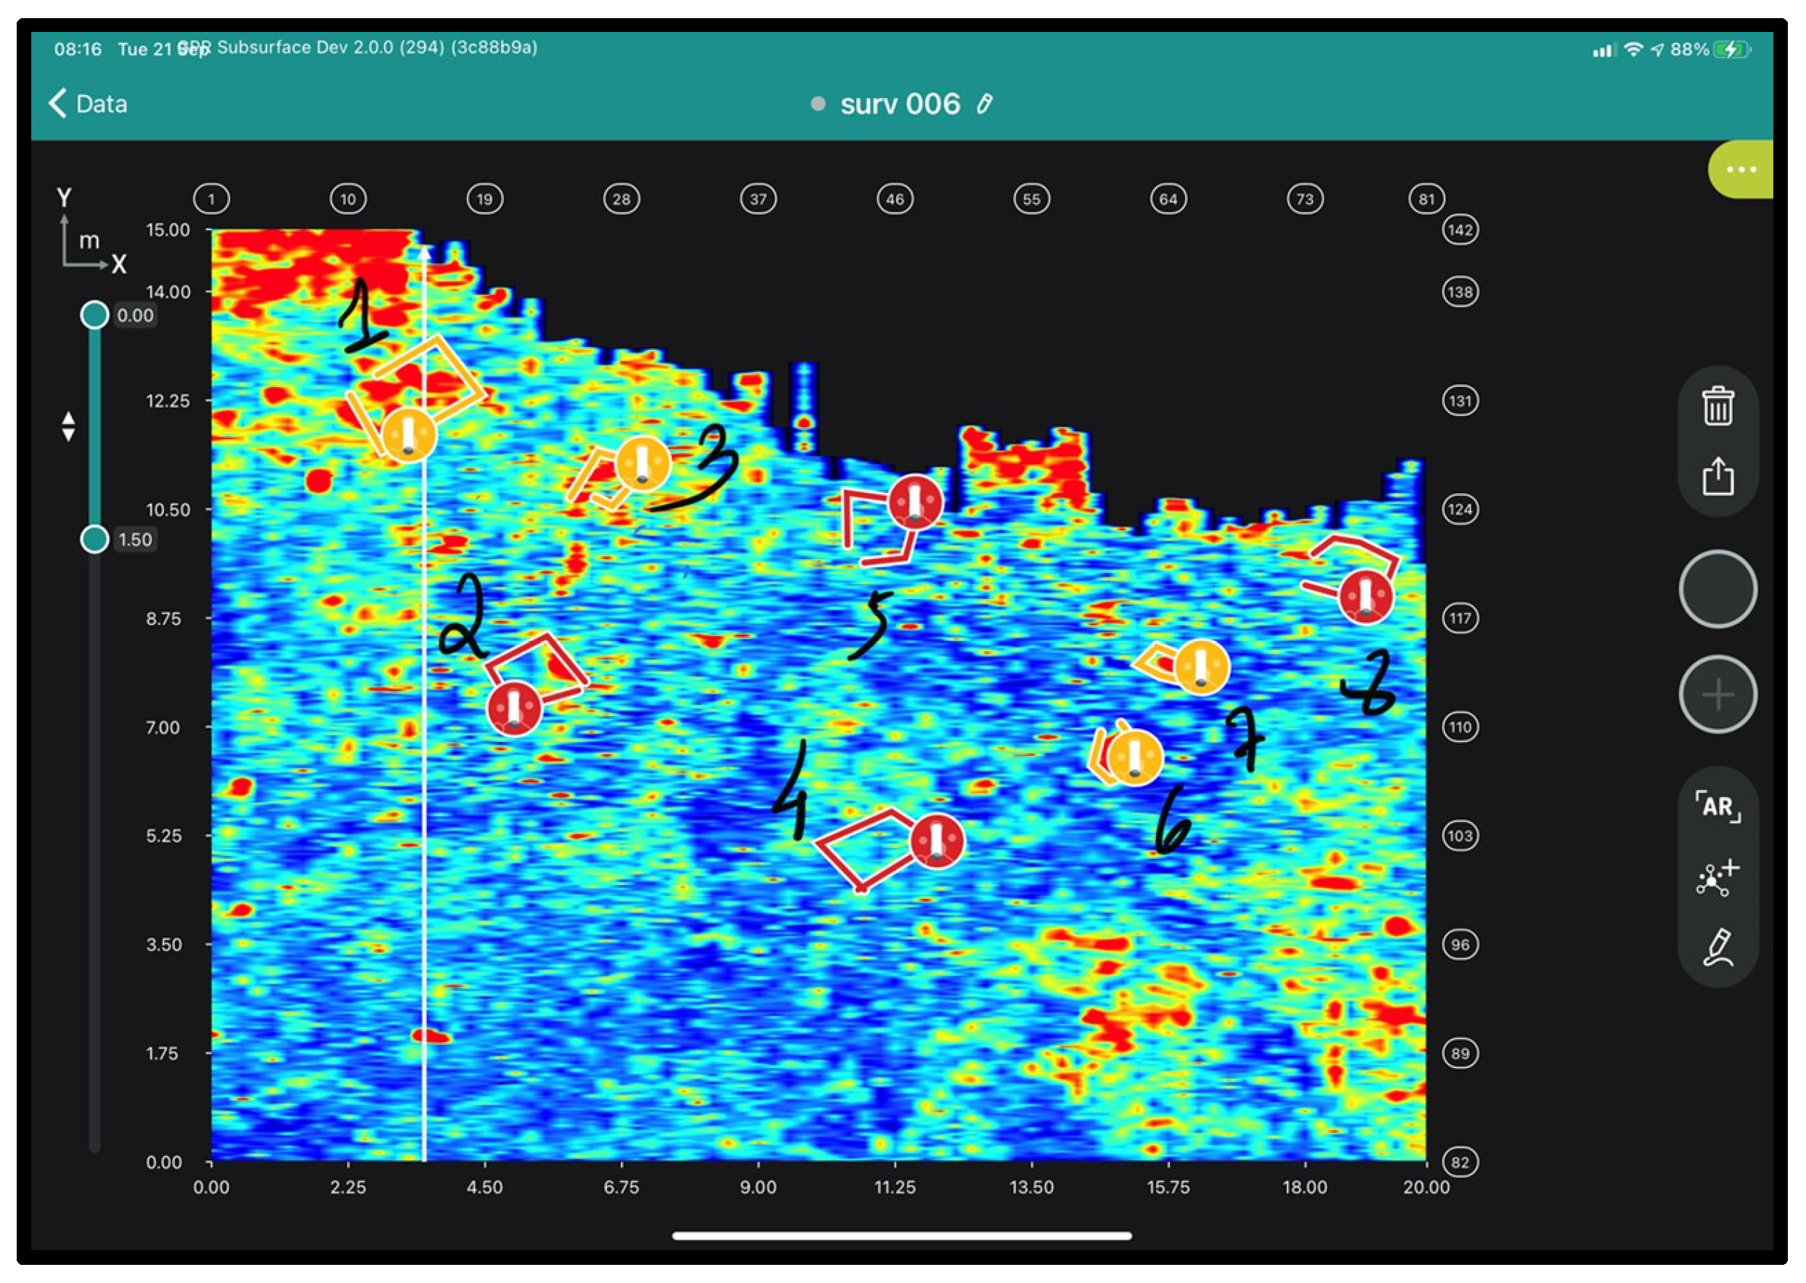Go back to Data screen
This screenshot has height=1283, width=1806.
click(89, 104)
